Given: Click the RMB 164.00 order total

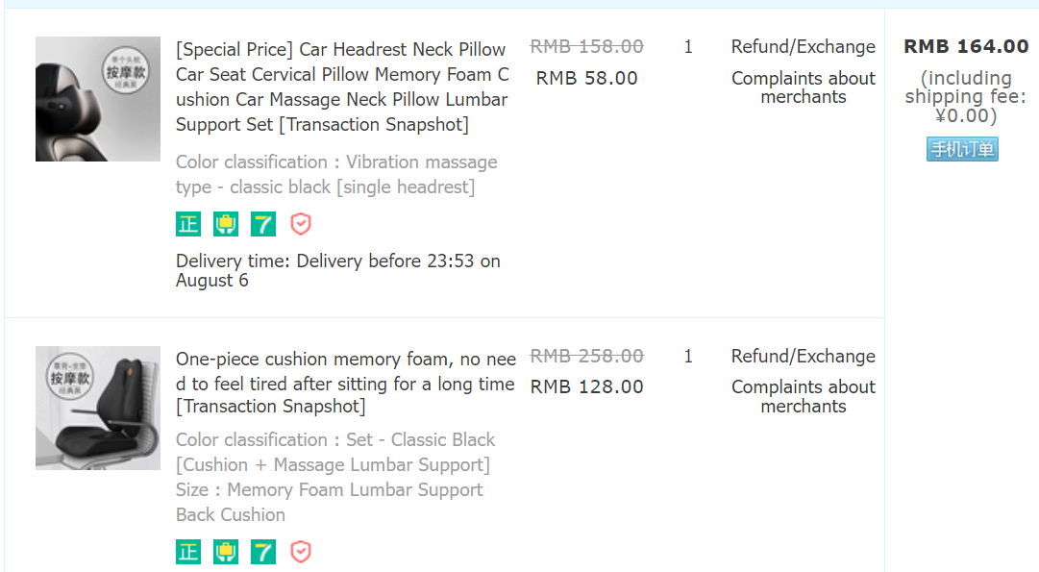Looking at the screenshot, I should coord(966,46).
